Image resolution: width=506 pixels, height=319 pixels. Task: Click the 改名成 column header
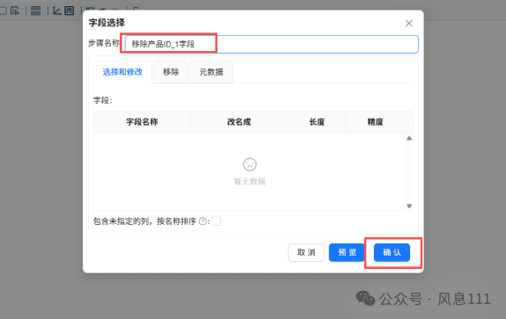238,122
